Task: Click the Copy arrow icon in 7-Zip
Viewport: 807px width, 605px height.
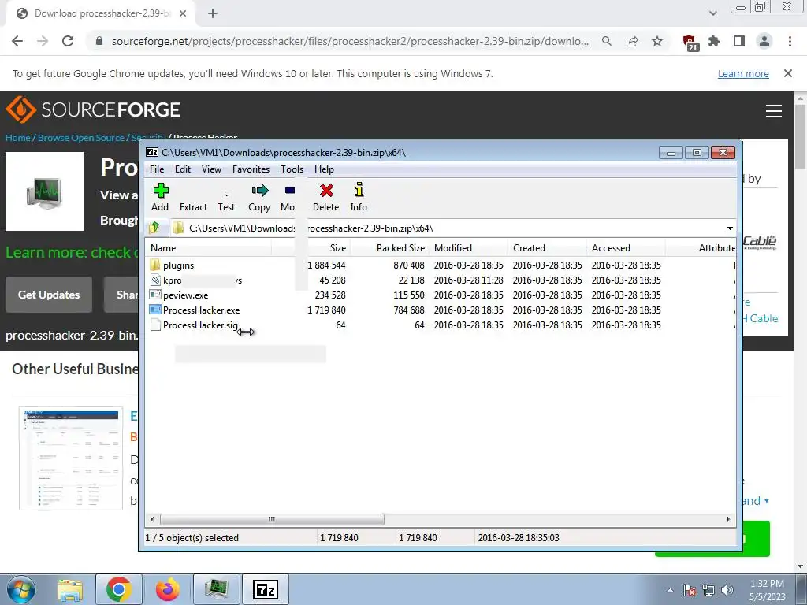Action: pyautogui.click(x=260, y=191)
